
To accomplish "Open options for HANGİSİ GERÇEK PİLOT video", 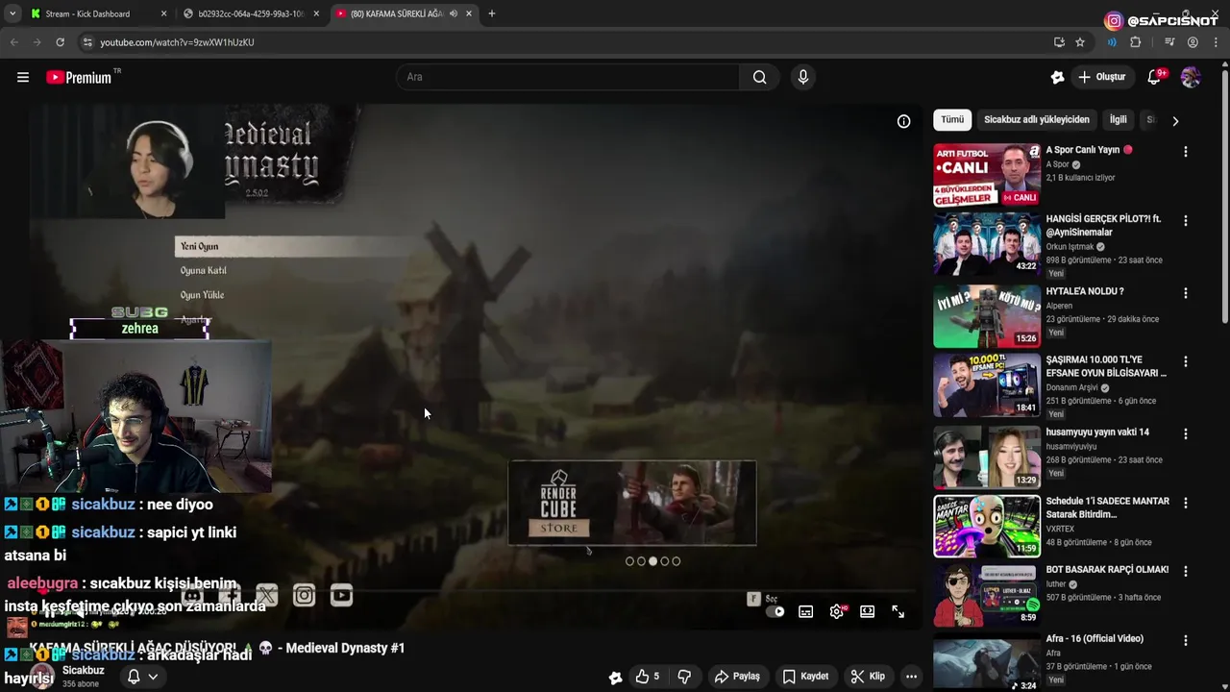I will [1185, 221].
